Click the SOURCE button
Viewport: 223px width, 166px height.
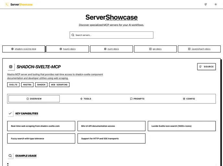206,66
